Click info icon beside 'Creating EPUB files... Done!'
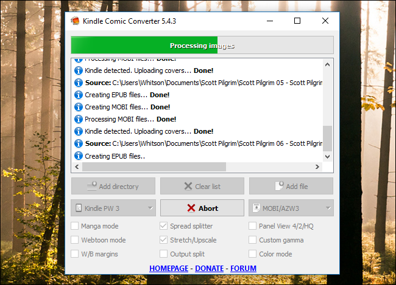 coord(79,95)
